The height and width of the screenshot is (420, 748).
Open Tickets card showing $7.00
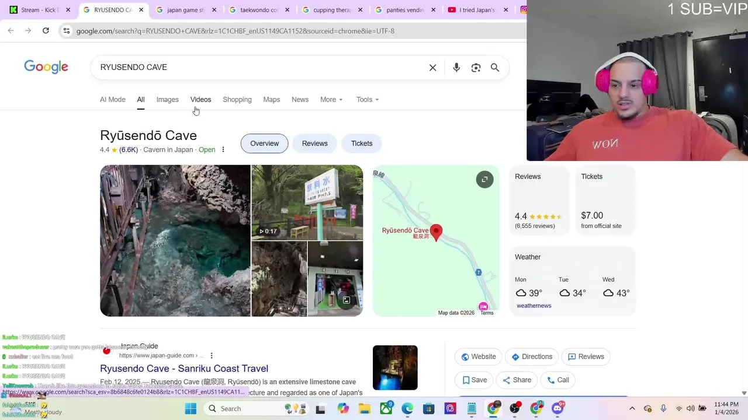[x=605, y=200]
